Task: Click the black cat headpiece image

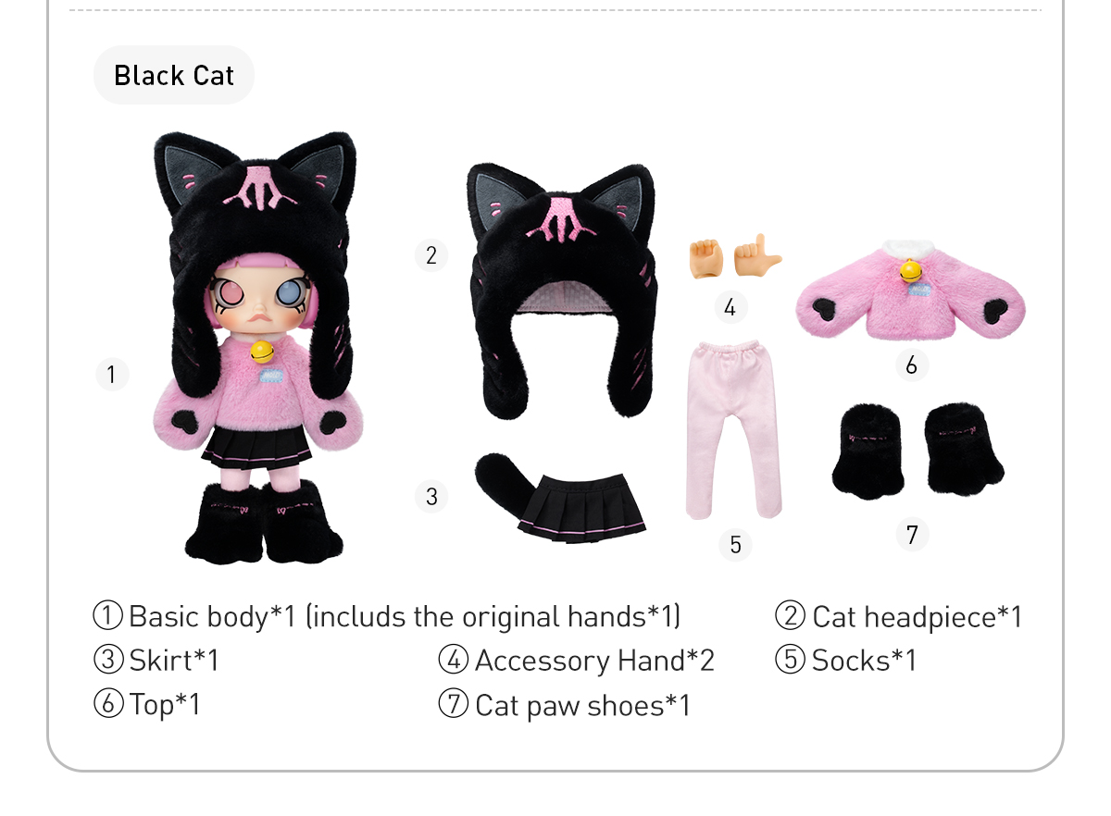Action: (x=561, y=291)
